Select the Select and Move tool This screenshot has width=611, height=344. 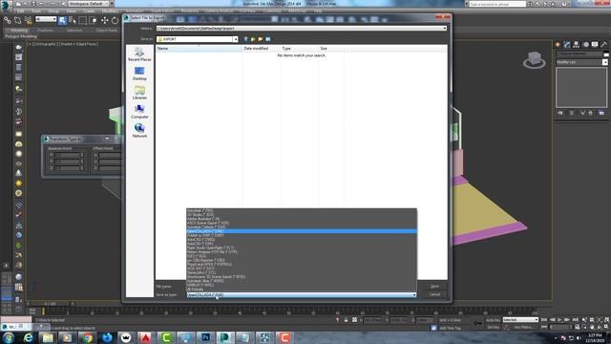tap(104, 20)
